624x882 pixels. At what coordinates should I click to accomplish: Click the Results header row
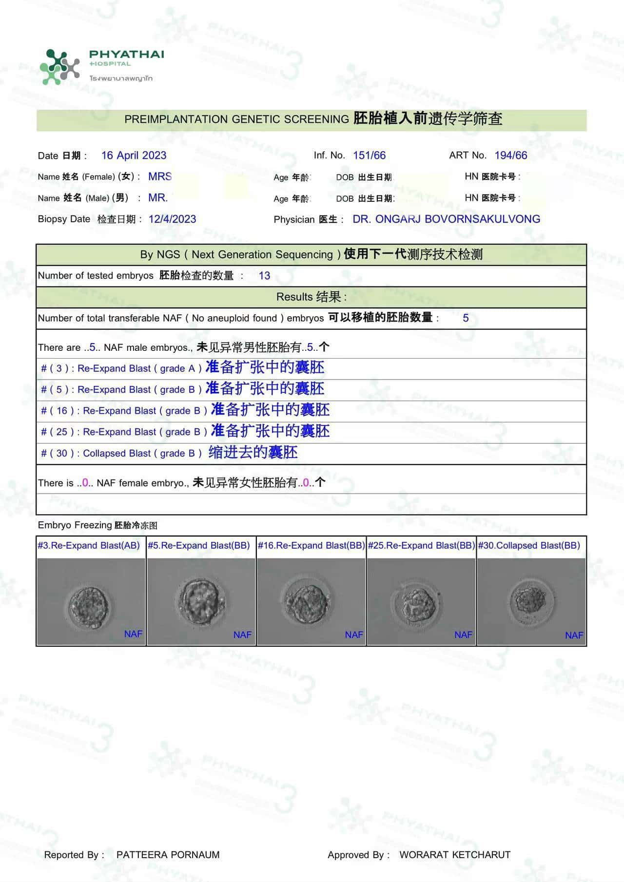pos(311,297)
